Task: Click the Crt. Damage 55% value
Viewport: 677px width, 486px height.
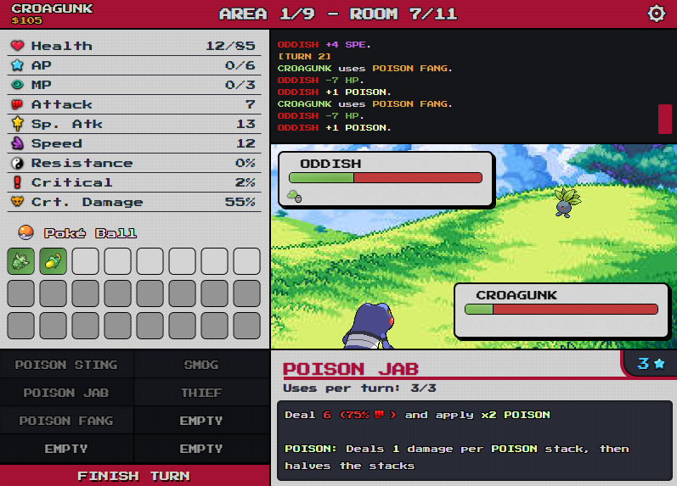Action: point(240,202)
